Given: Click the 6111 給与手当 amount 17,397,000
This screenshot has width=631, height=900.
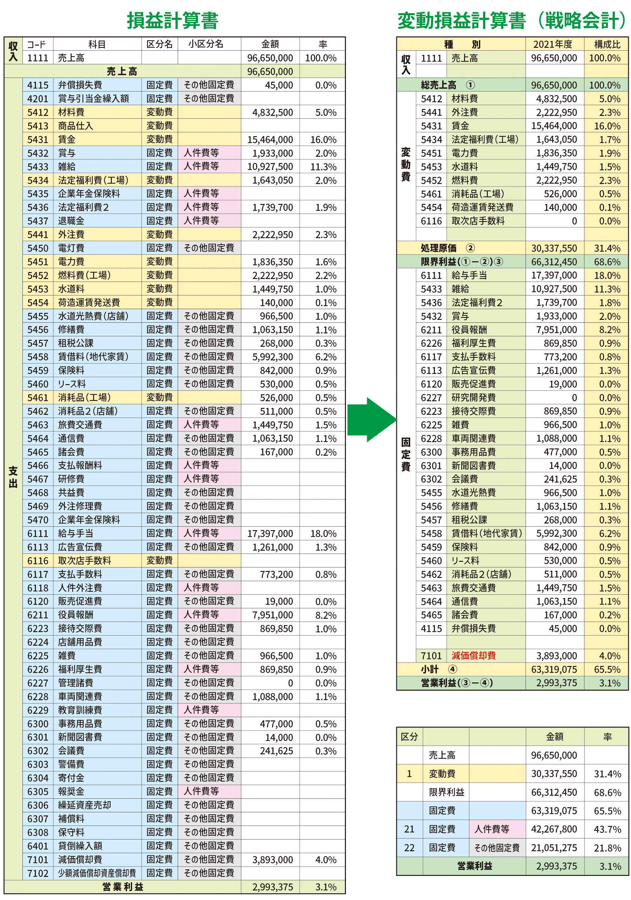Looking at the screenshot, I should click(553, 275).
